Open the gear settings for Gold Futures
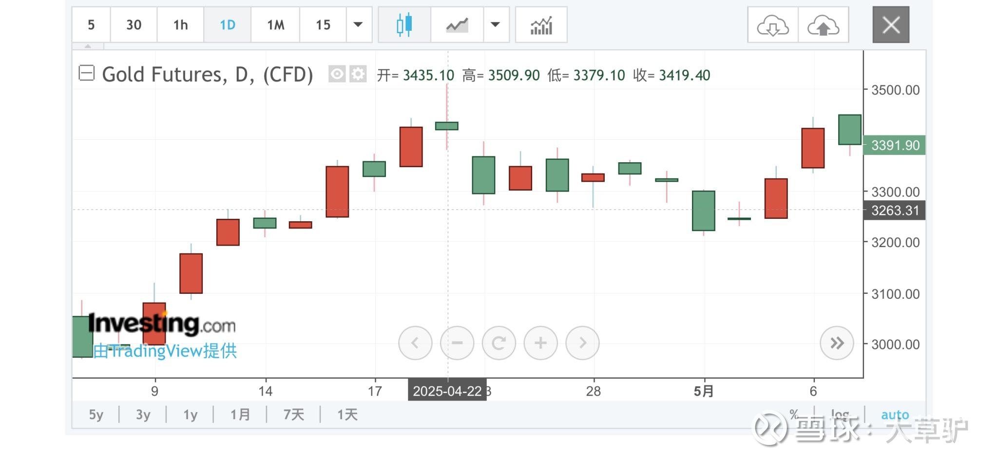 358,74
